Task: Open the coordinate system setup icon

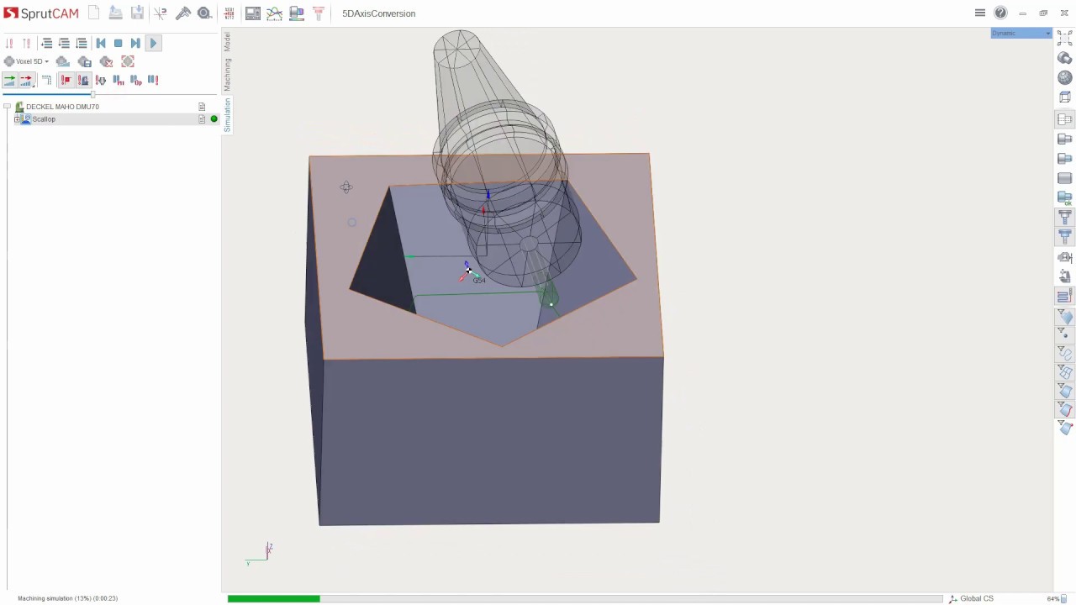Action: point(161,13)
